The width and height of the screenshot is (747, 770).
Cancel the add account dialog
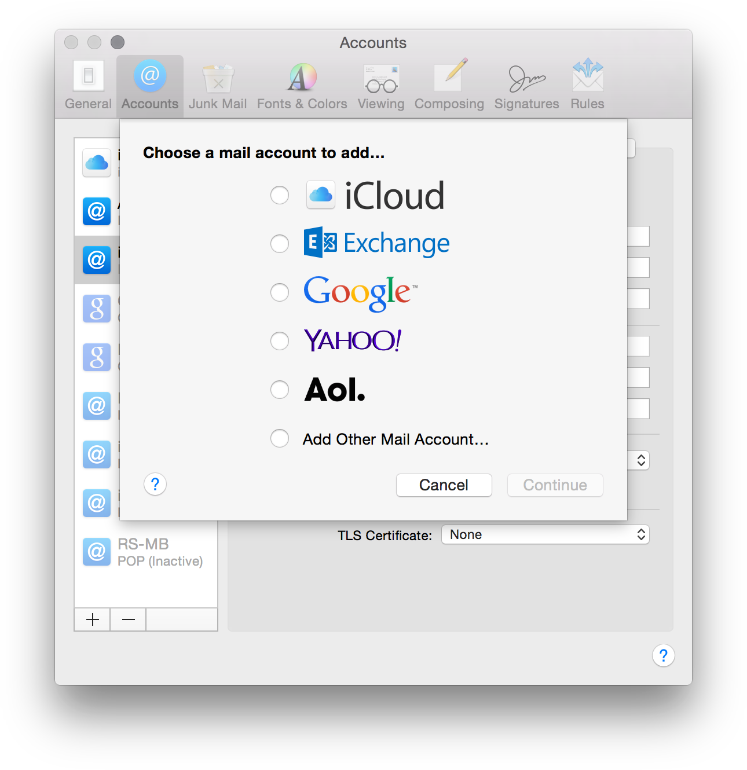coord(444,485)
